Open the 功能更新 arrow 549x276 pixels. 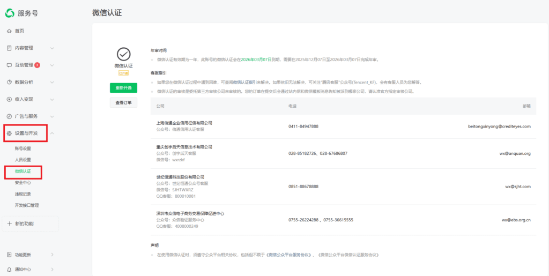click(x=52, y=255)
